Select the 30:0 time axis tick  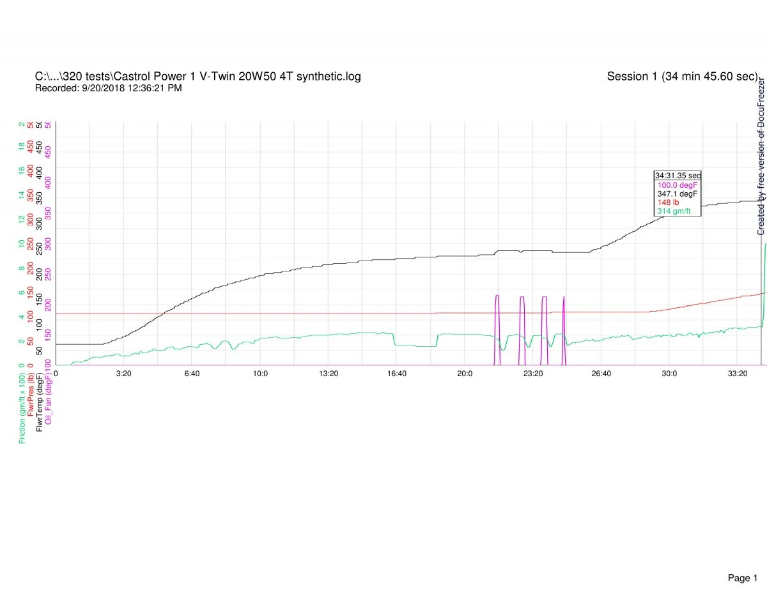(669, 373)
